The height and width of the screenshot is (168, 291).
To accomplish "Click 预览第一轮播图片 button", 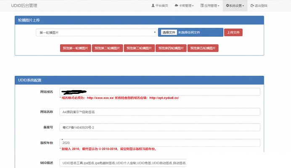I will click(75, 48).
